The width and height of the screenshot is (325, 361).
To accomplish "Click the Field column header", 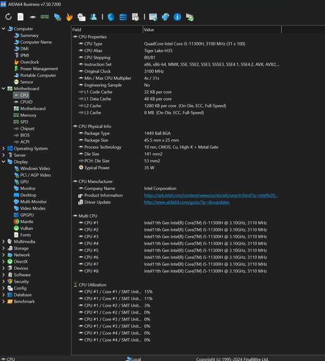I will click(107, 30).
